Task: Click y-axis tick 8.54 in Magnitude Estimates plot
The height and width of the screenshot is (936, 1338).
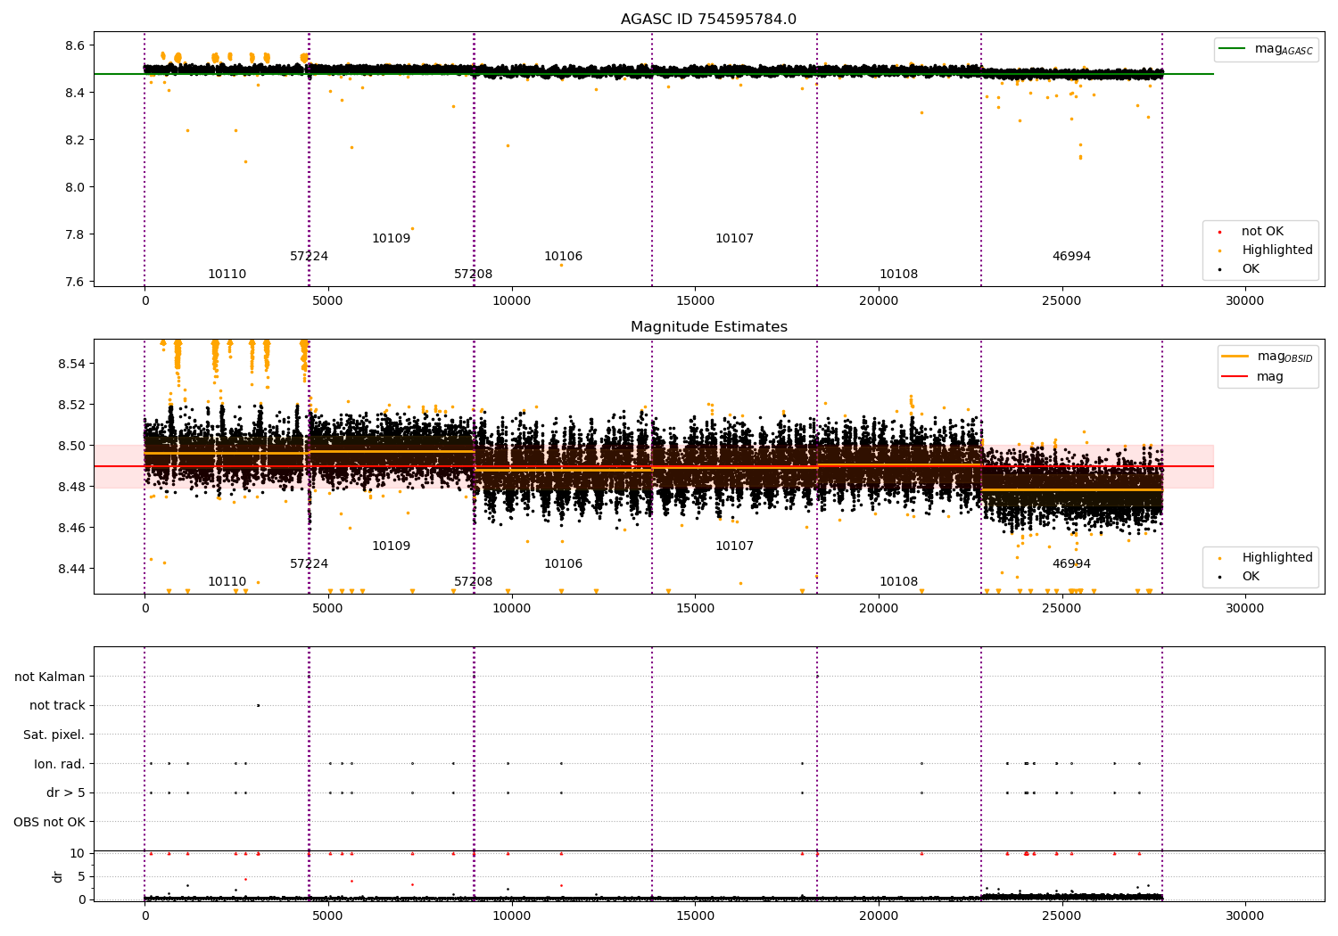Action: click(x=71, y=364)
